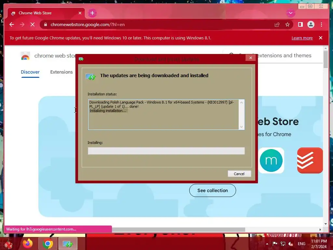Click the address bar URL
This screenshot has height=250, width=333.
[87, 24]
